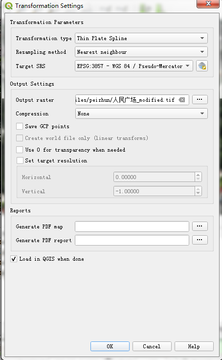Click the Cancel button

(152, 346)
